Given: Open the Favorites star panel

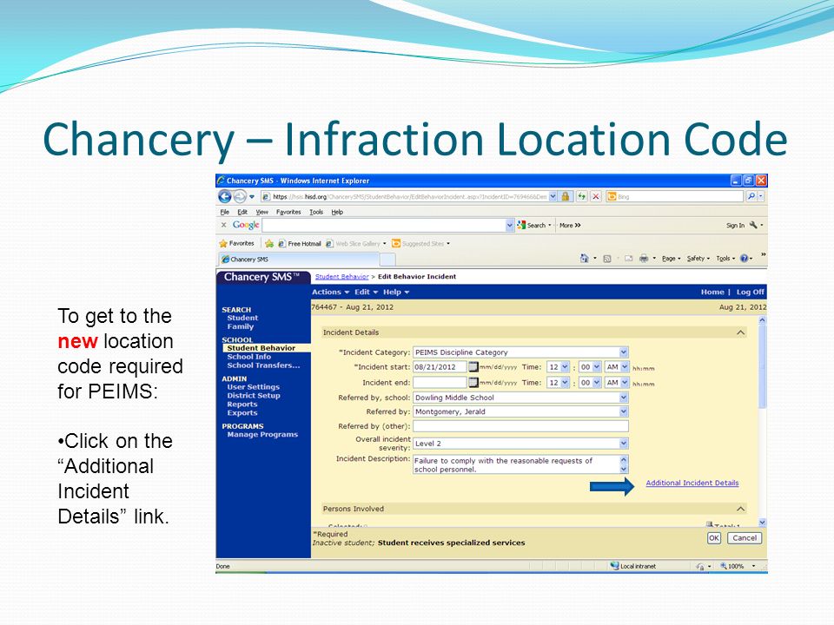Looking at the screenshot, I should 236,243.
